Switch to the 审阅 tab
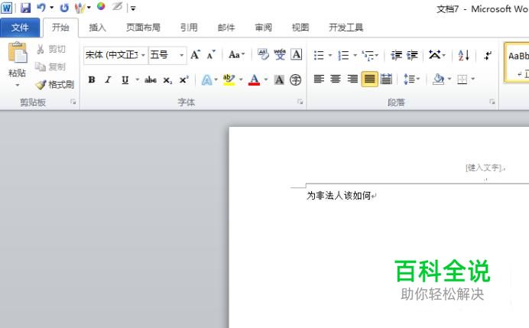Screen dimensions: 529x328 tap(263, 28)
